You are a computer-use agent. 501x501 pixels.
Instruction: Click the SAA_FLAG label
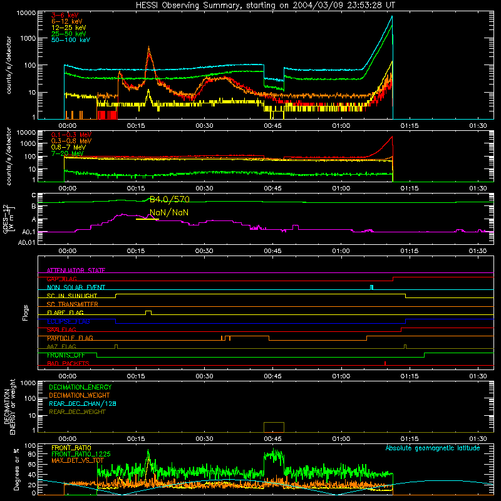[x=61, y=329]
